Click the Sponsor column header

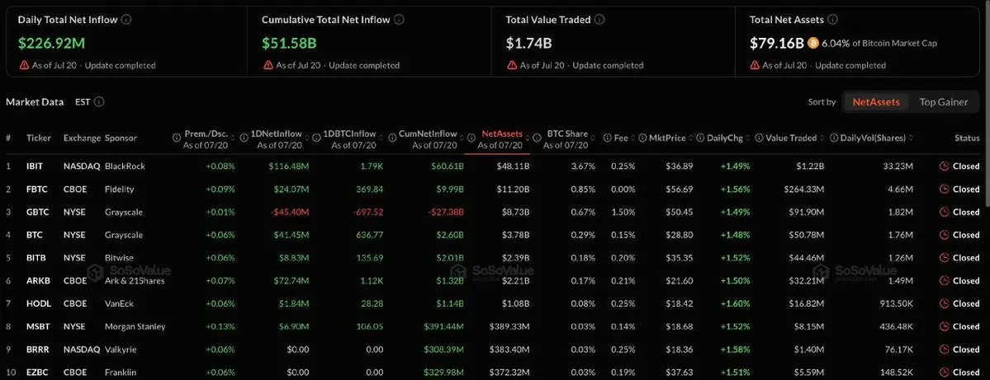121,138
